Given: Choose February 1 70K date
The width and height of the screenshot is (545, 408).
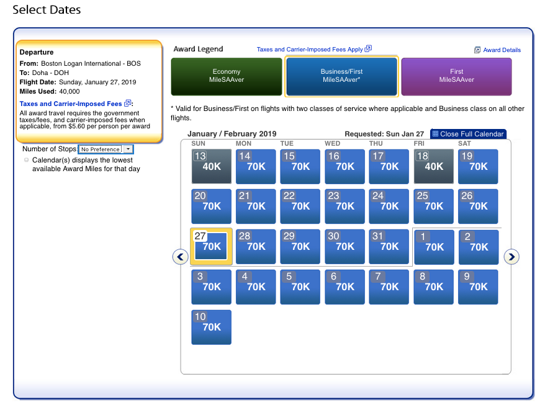Looking at the screenshot, I should pyautogui.click(x=434, y=247).
